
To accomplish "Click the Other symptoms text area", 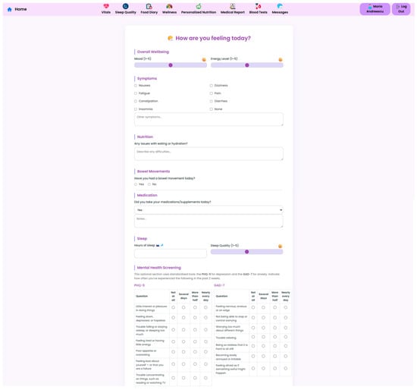I will 208,119.
